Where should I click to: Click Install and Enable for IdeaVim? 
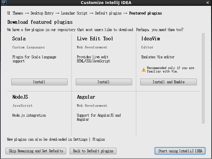(168, 82)
